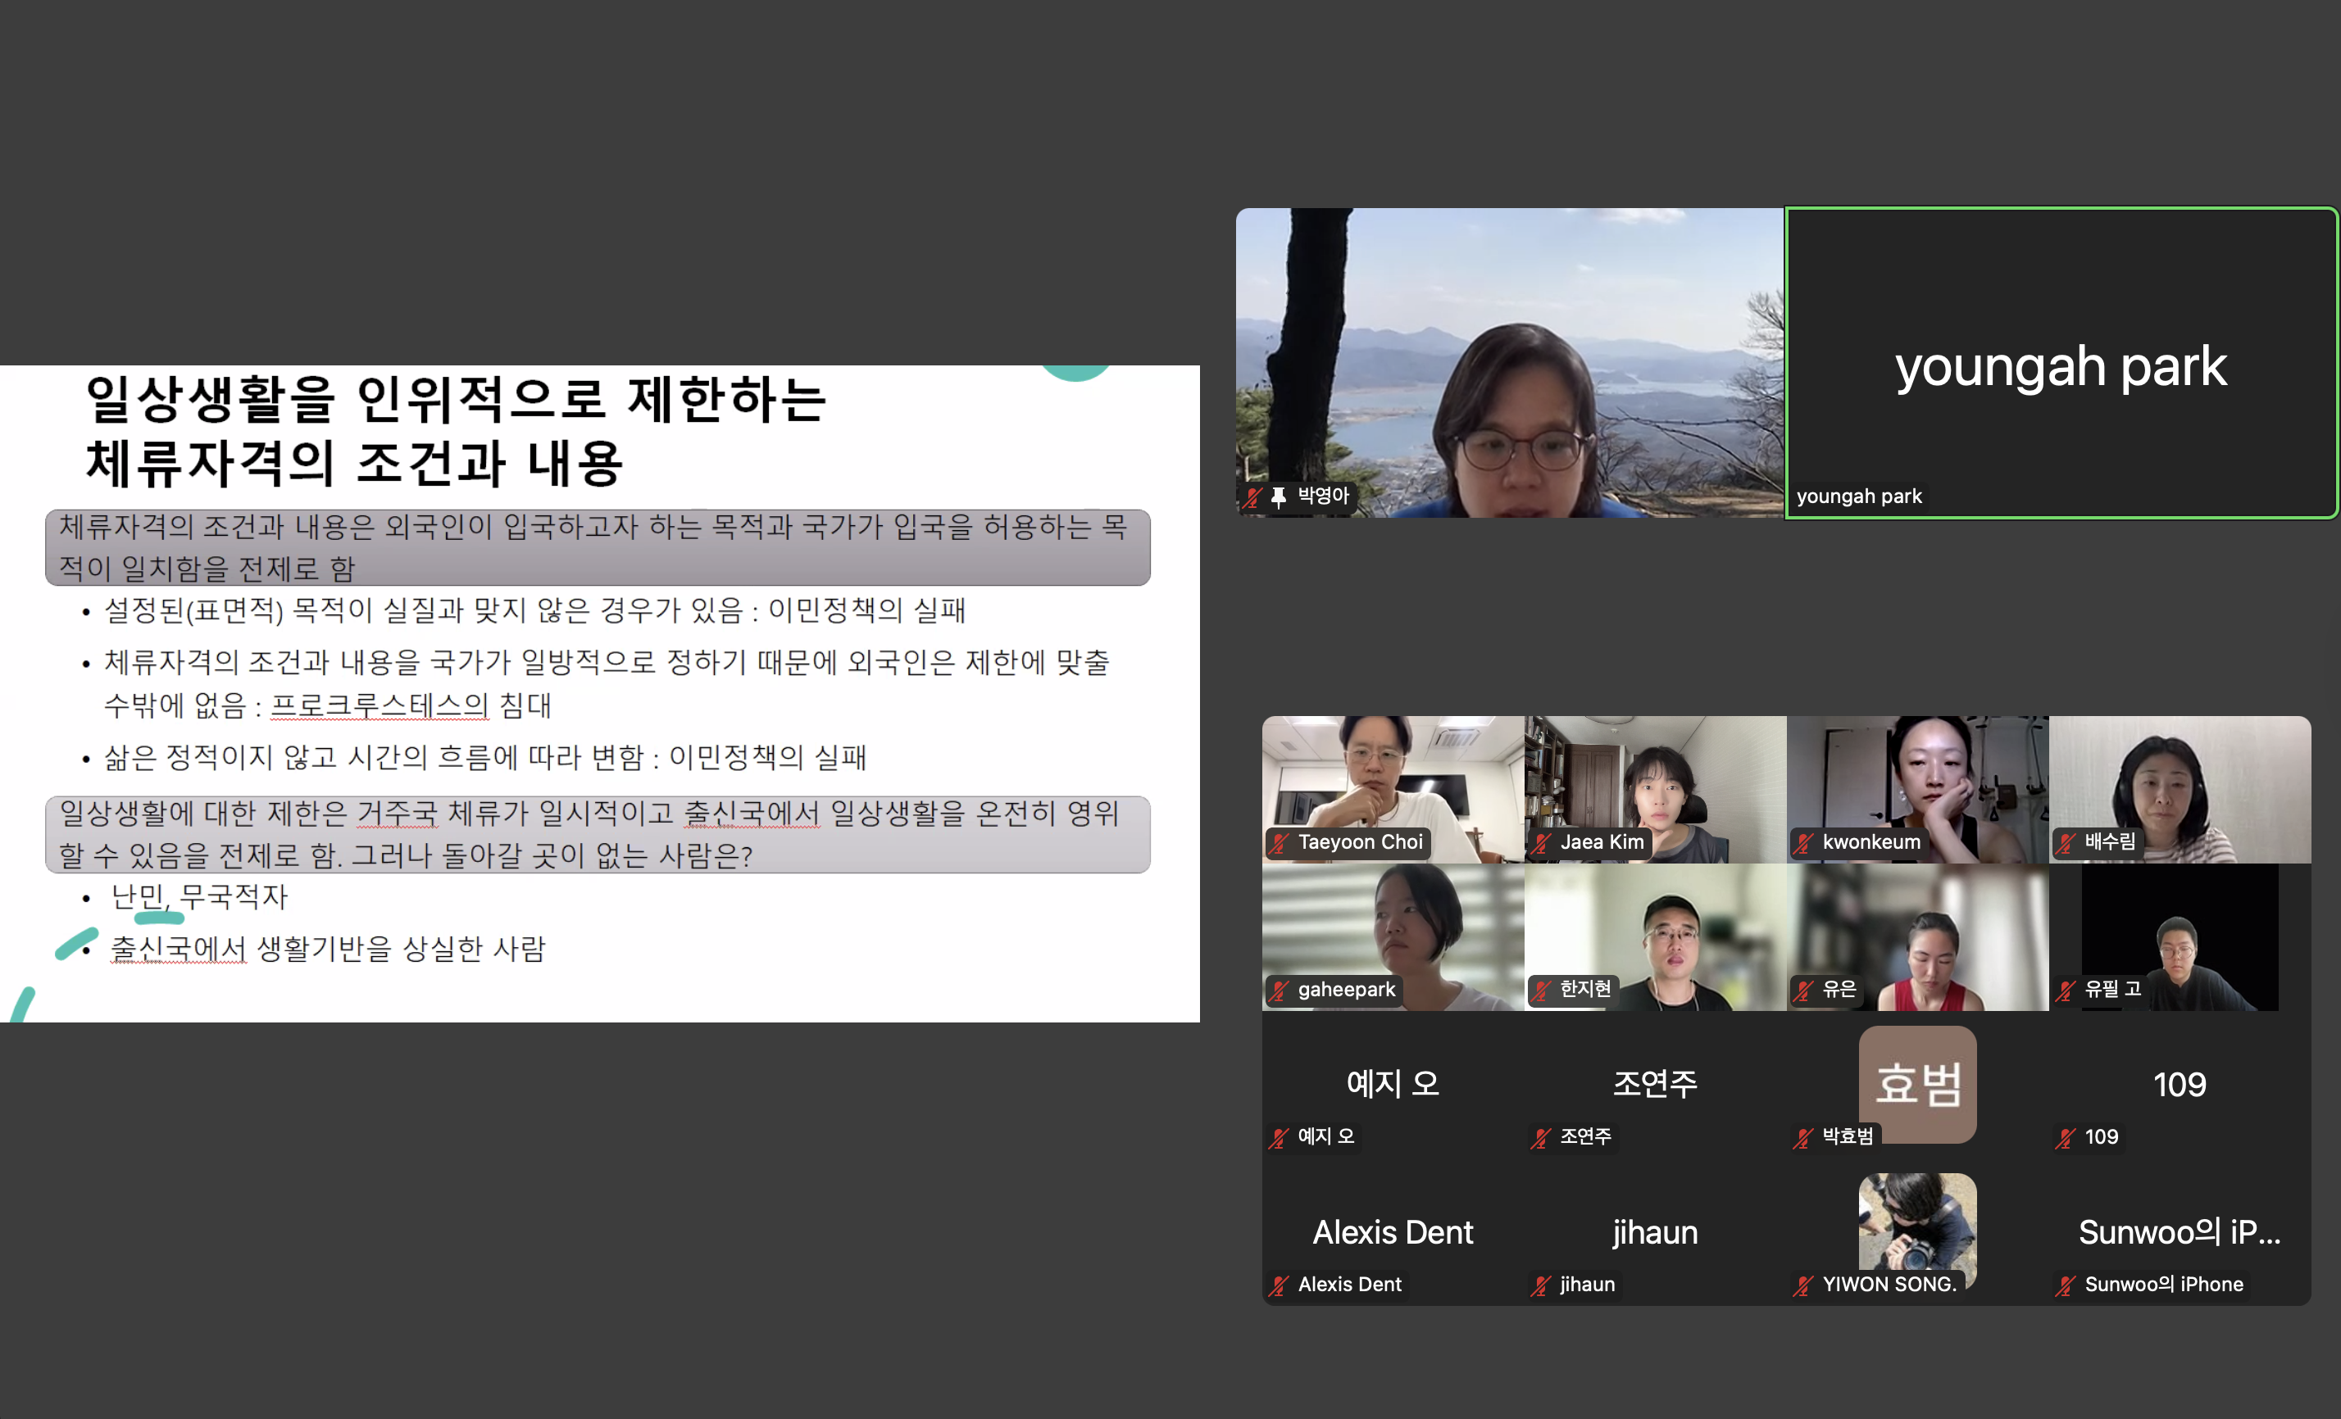
Task: Click gray box starting 체류자격의 조건과 내용은
Action: click(x=598, y=548)
